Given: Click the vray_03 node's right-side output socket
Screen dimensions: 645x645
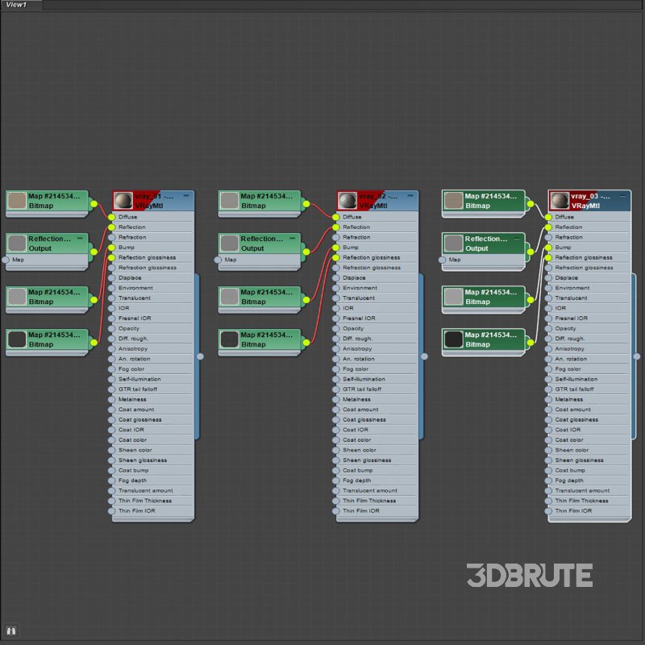Looking at the screenshot, I should (636, 356).
